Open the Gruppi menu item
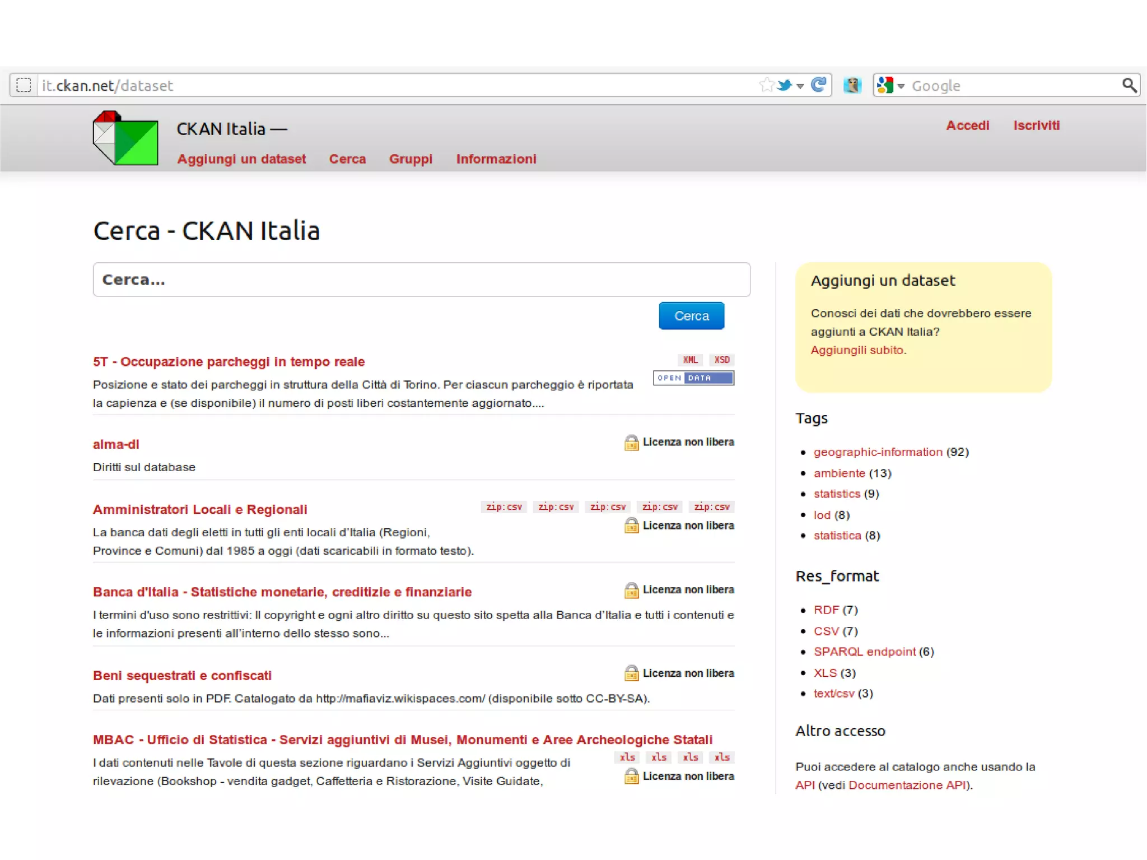This screenshot has width=1147, height=860. pyautogui.click(x=411, y=159)
